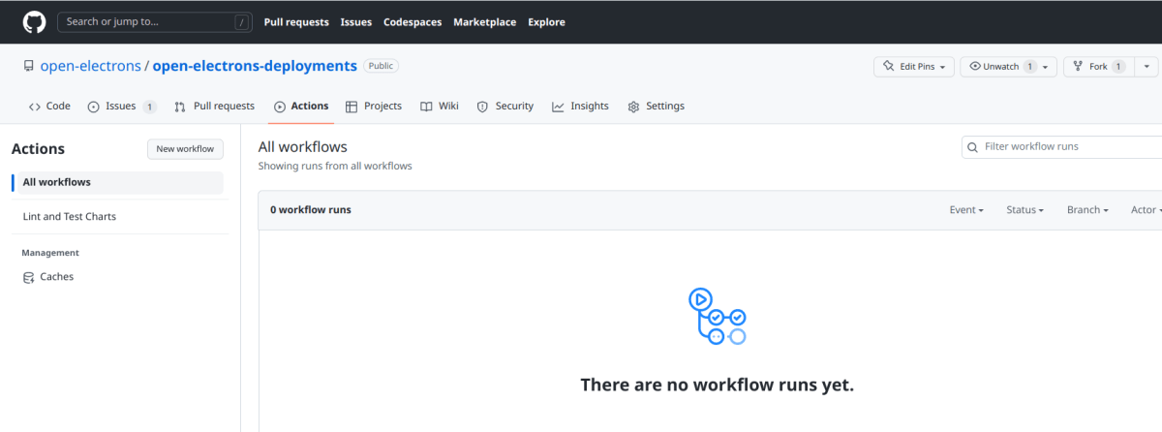The image size is (1162, 432).
Task: Open the Security tab
Action: point(505,107)
